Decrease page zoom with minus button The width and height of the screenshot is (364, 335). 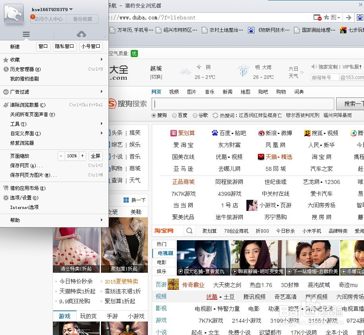point(61,156)
